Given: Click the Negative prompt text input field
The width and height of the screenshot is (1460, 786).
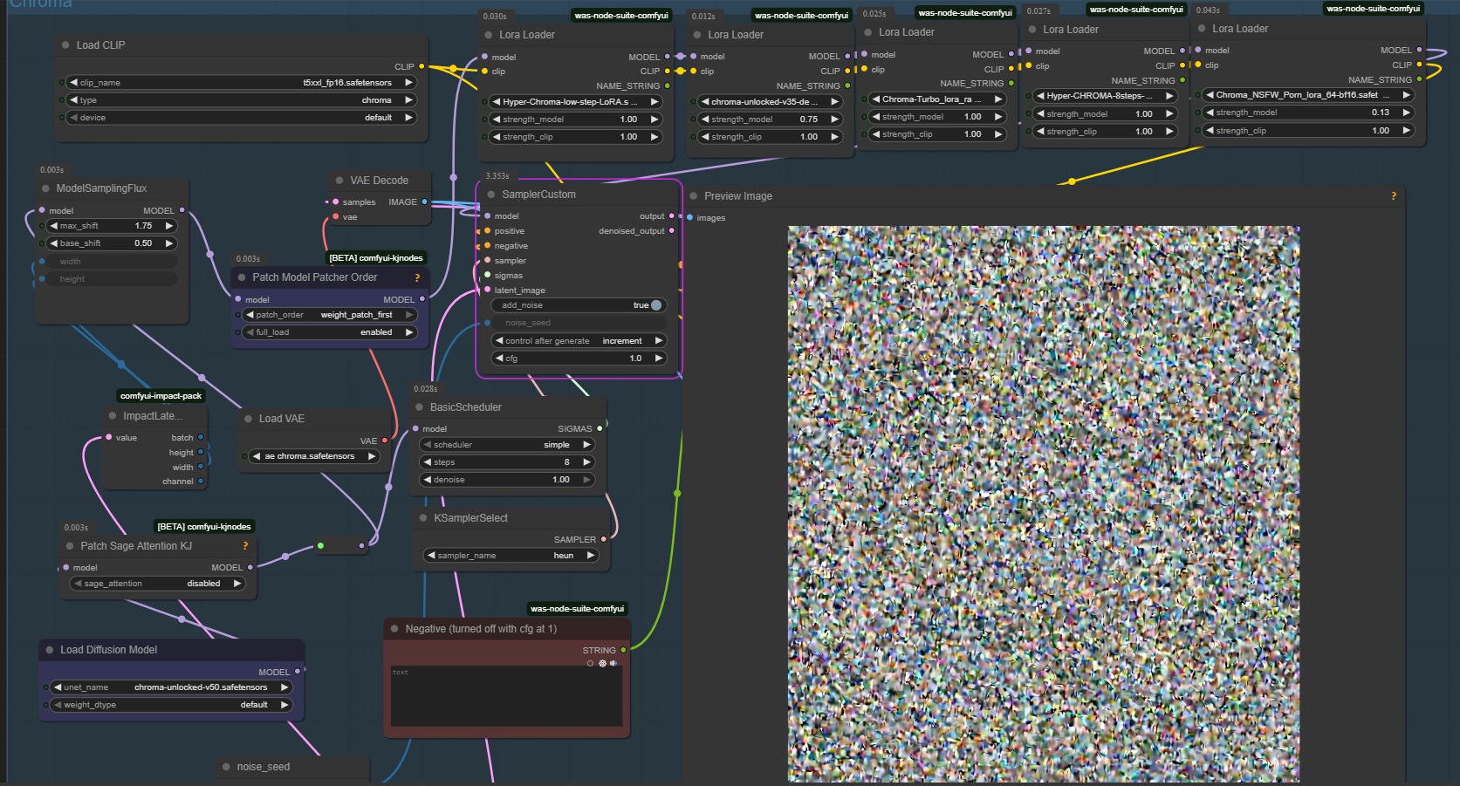Looking at the screenshot, I should [506, 696].
